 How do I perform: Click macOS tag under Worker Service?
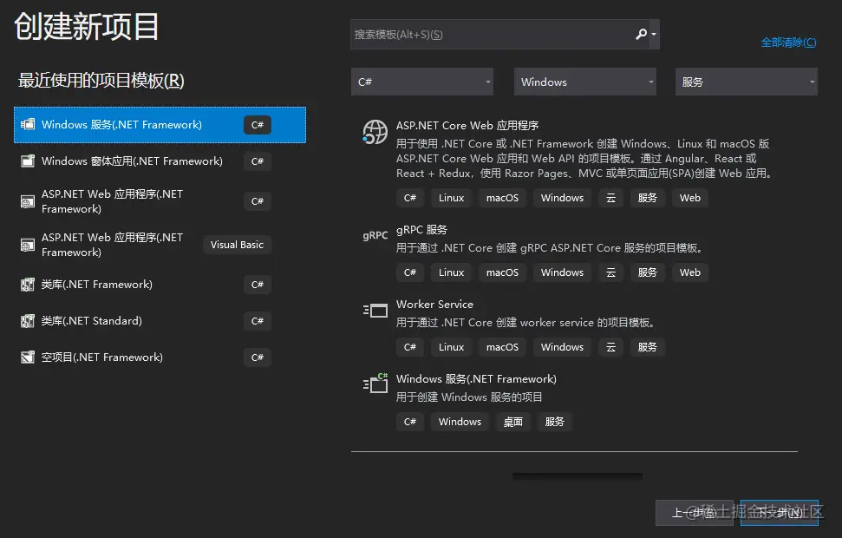502,347
